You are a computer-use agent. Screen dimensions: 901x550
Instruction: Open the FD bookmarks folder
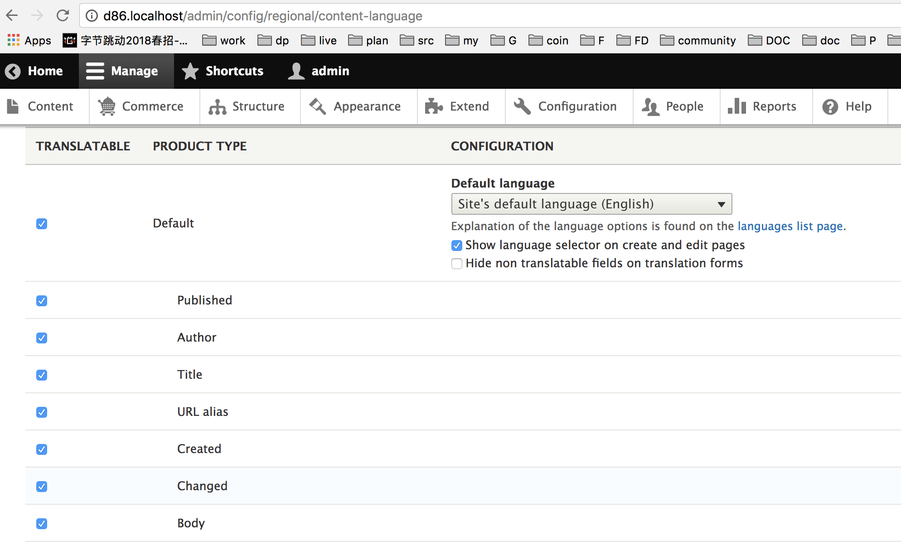(633, 40)
